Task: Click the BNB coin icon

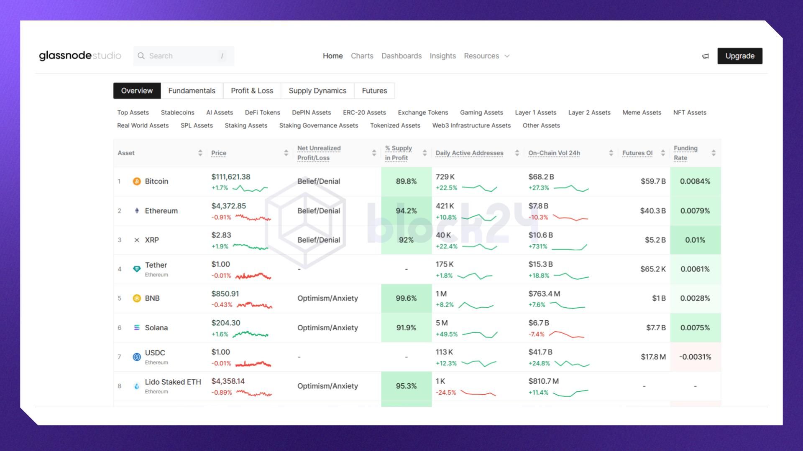Action: point(137,298)
